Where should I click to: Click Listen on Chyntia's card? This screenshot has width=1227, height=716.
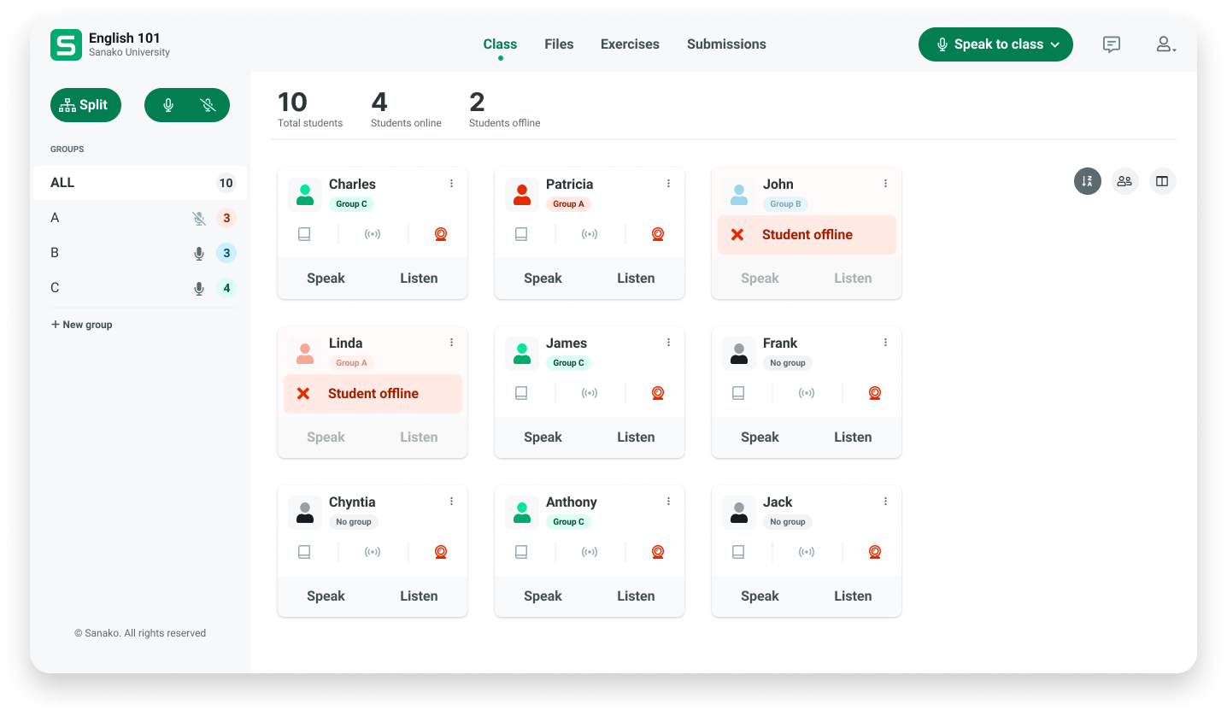(419, 596)
